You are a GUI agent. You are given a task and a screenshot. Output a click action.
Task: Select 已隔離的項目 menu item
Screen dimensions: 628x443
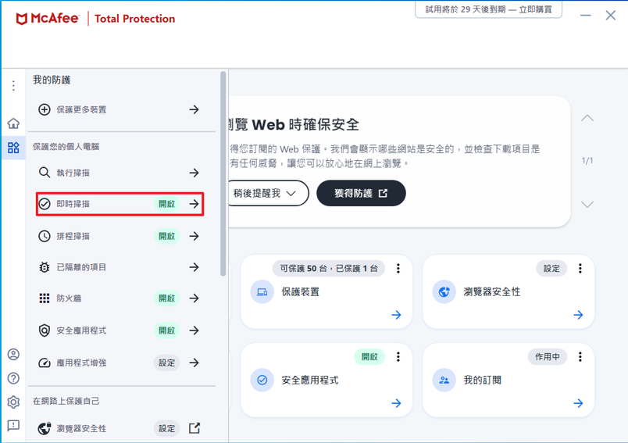[120, 267]
